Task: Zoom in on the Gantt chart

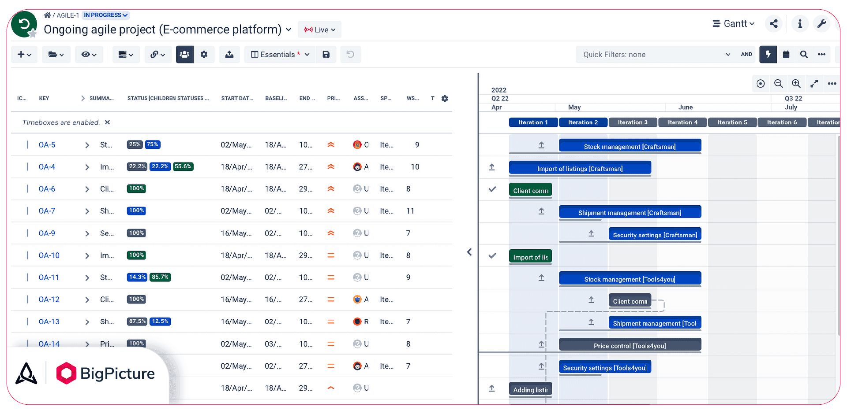Action: pos(796,84)
